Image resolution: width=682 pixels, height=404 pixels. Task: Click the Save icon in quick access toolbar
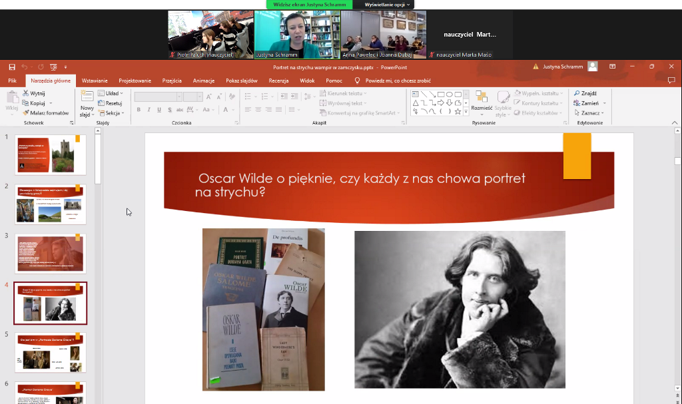(x=12, y=67)
